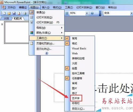This screenshot has width=133, height=112.
Task: Click the Print toolbar icon
Action: coord(25,13)
